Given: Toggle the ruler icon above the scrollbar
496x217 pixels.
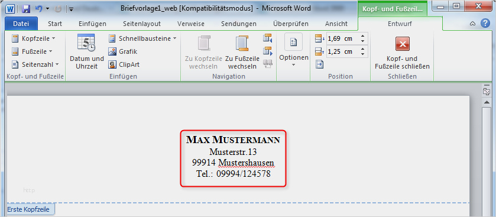Looking at the screenshot, I should click(x=486, y=92).
